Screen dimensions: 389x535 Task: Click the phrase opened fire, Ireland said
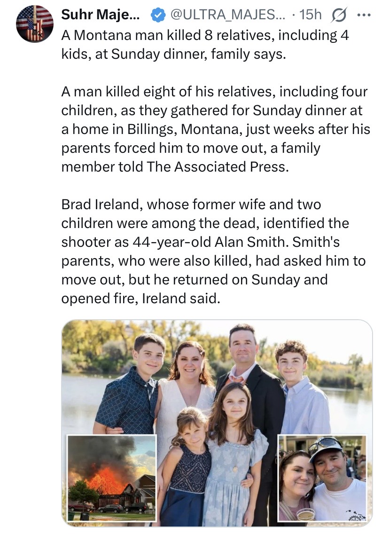click(x=141, y=299)
